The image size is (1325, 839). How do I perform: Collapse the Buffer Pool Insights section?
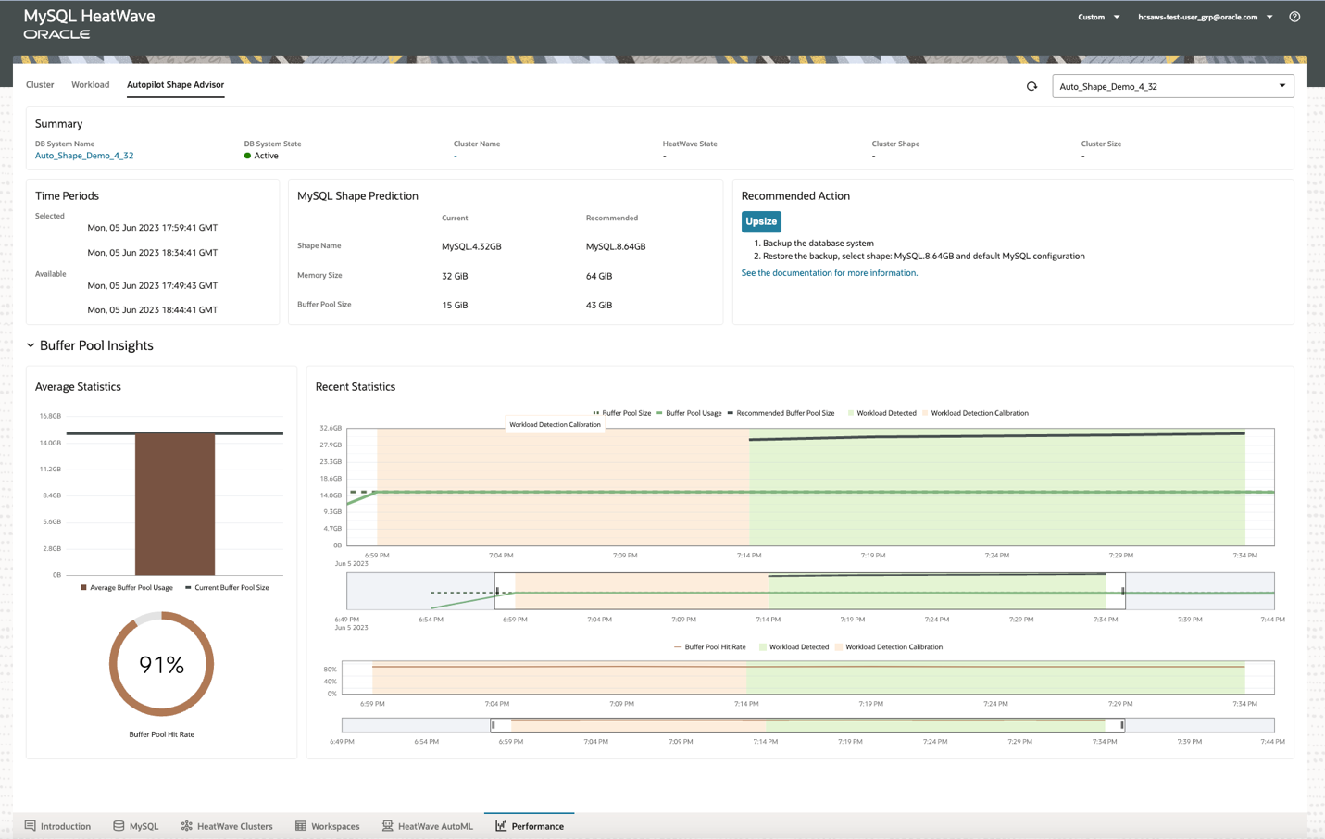click(x=31, y=345)
